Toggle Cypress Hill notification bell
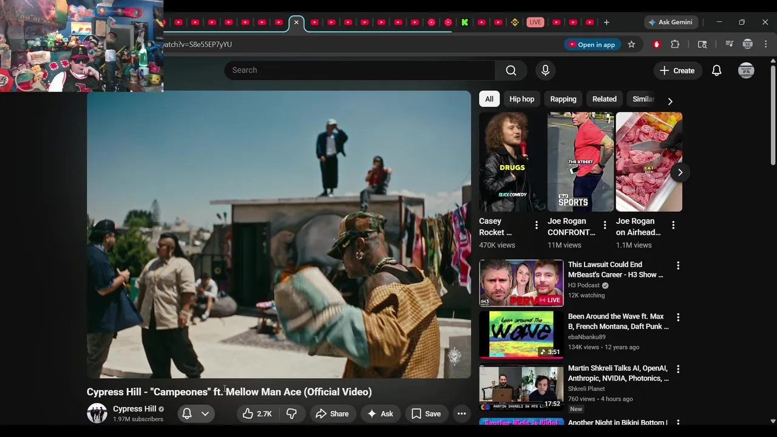 coord(187,414)
